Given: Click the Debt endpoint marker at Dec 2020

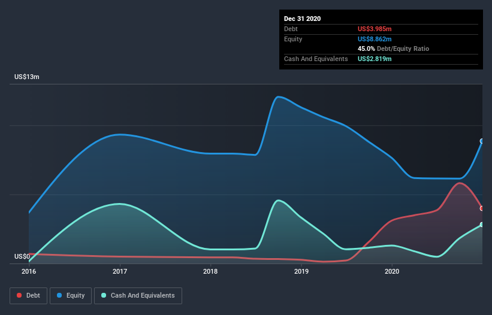Looking at the screenshot, I should coord(482,208).
